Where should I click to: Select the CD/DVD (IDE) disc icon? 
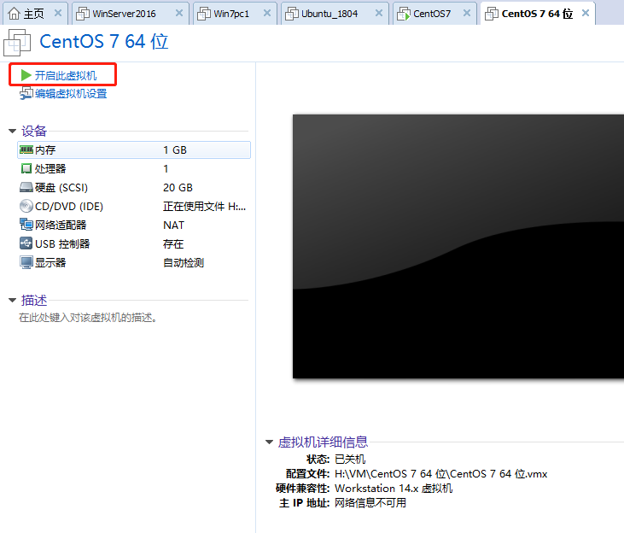pyautogui.click(x=26, y=206)
